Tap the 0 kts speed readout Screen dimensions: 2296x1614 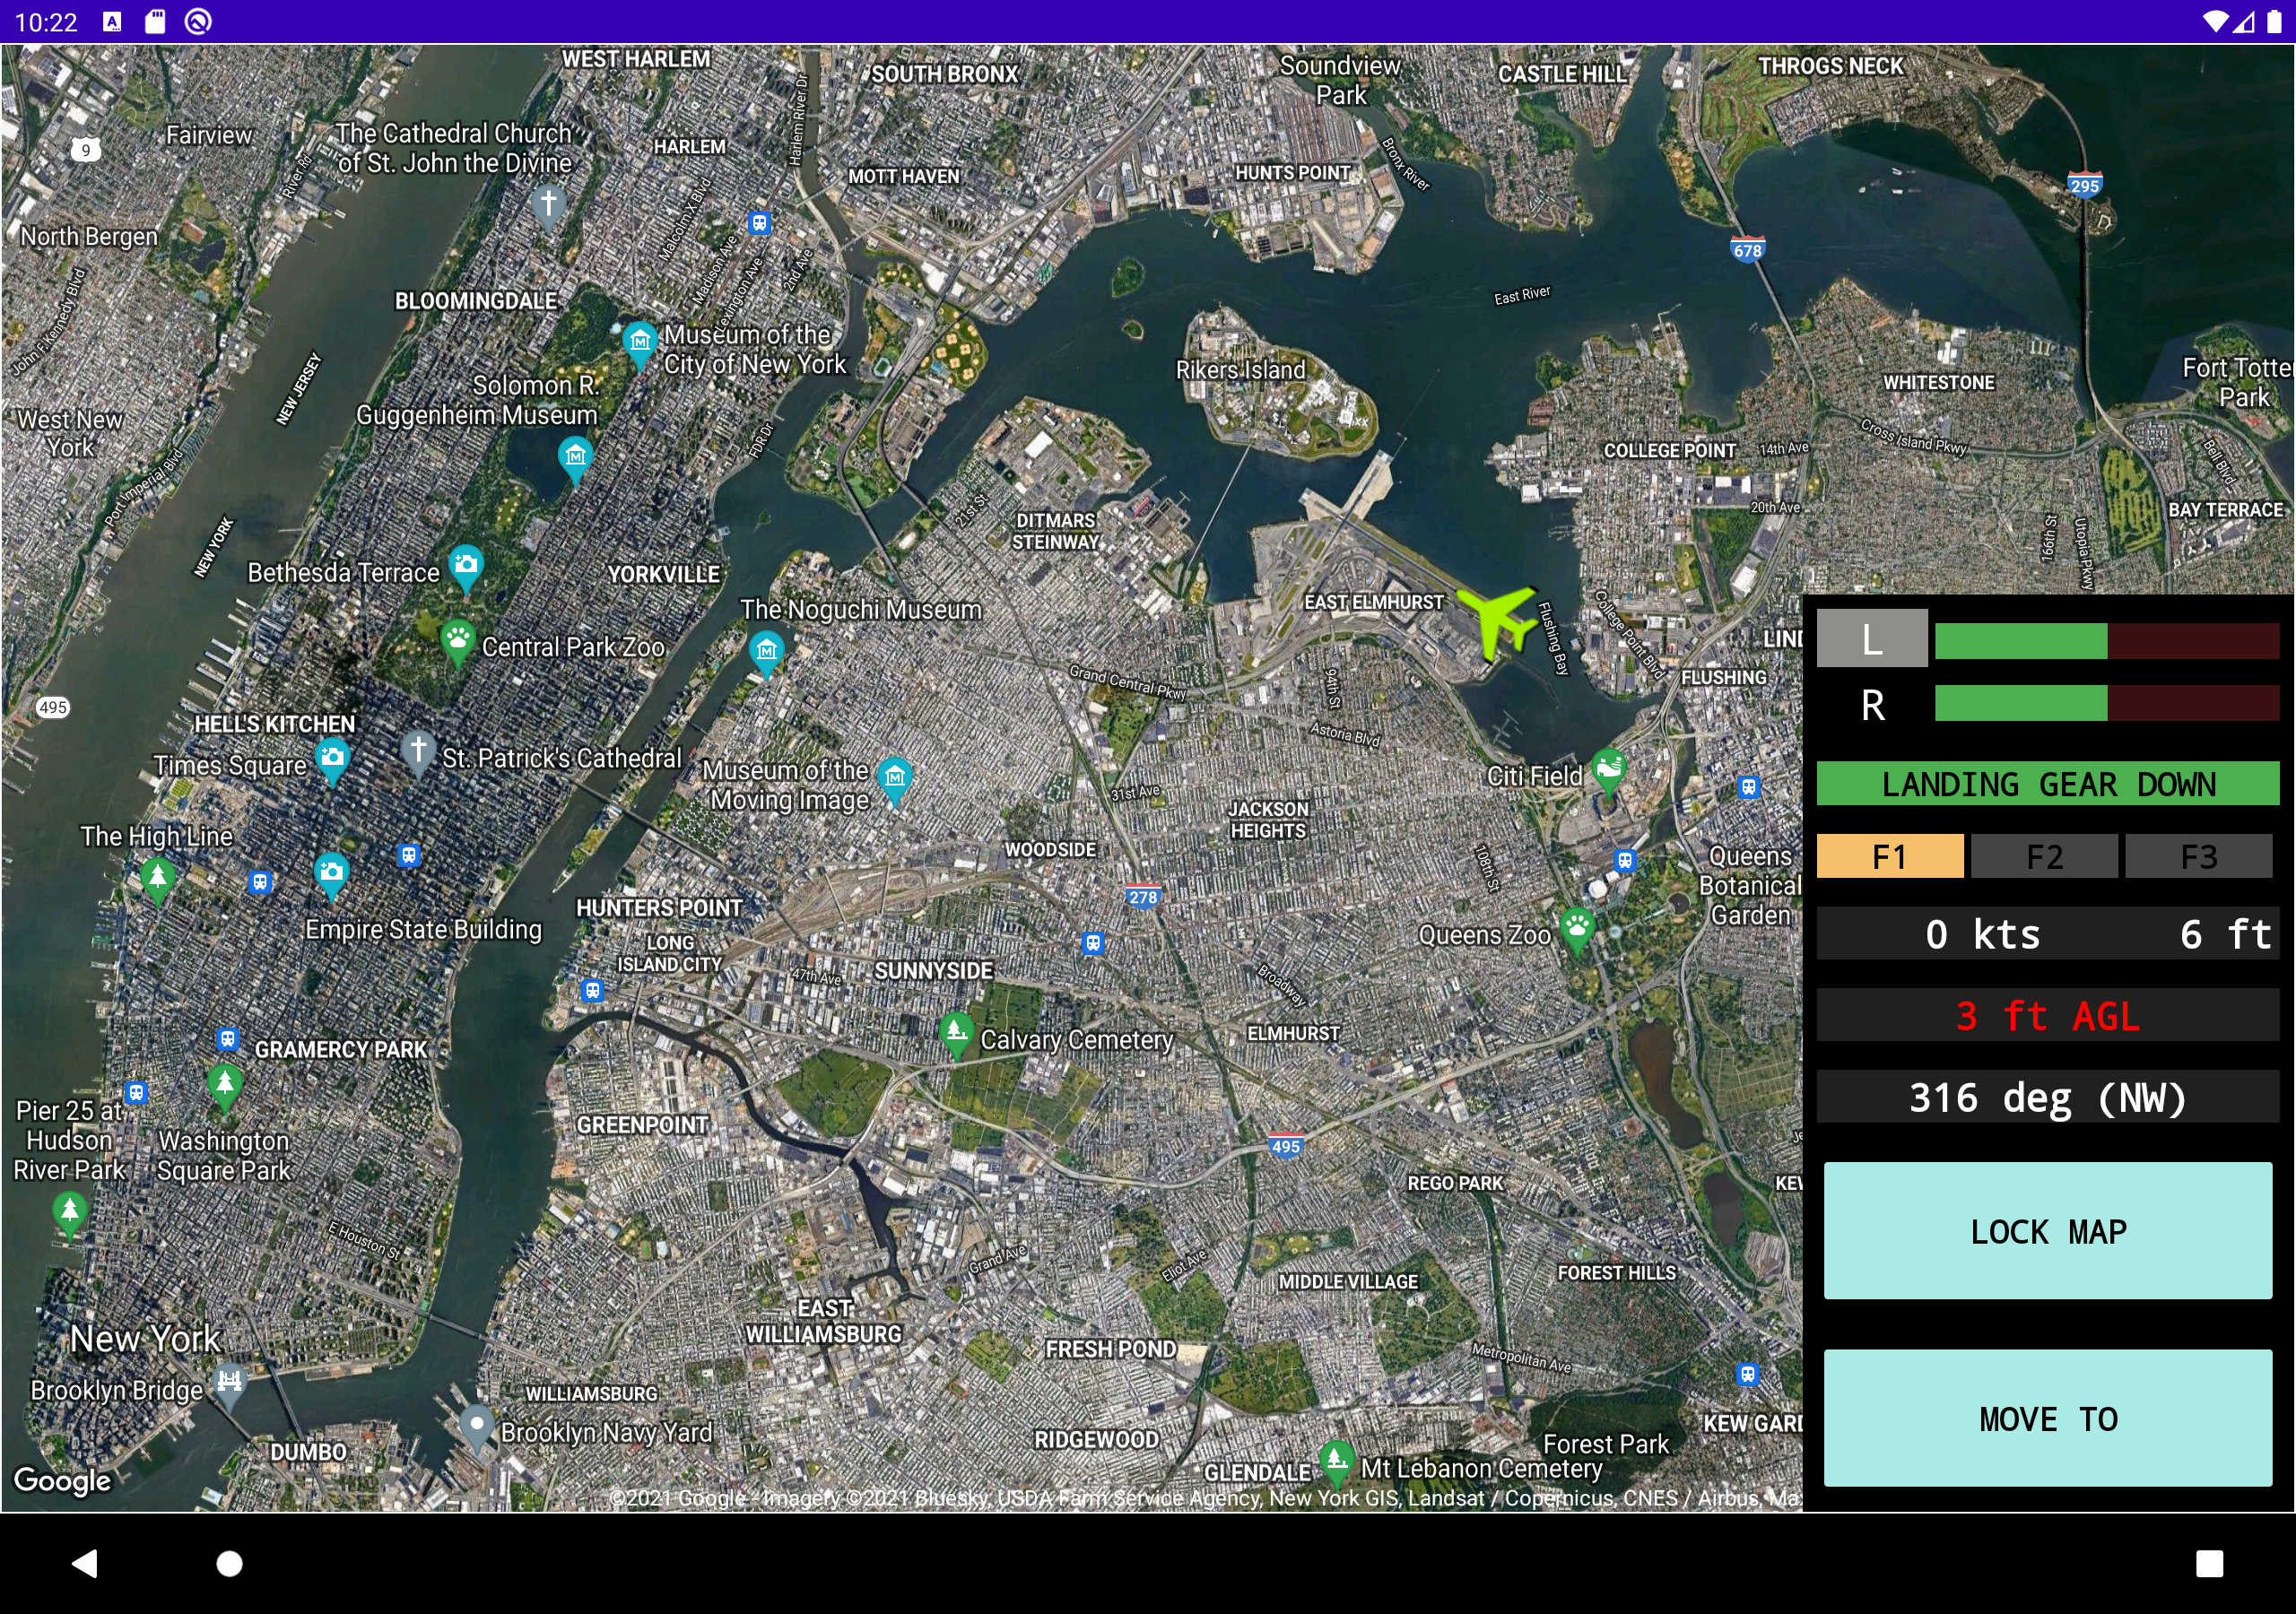coord(1982,934)
